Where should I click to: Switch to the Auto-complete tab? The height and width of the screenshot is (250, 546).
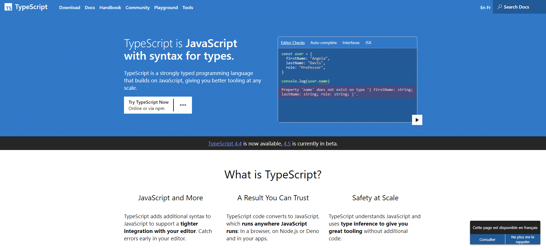click(x=323, y=43)
